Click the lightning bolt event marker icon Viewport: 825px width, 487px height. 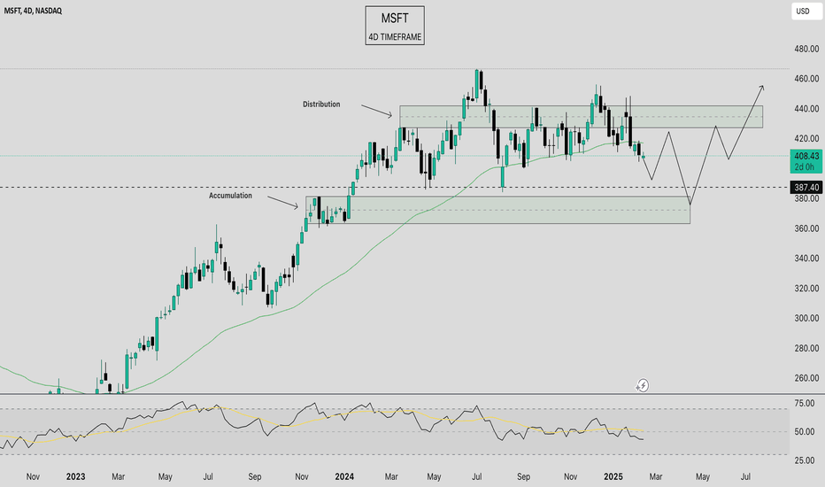click(643, 386)
